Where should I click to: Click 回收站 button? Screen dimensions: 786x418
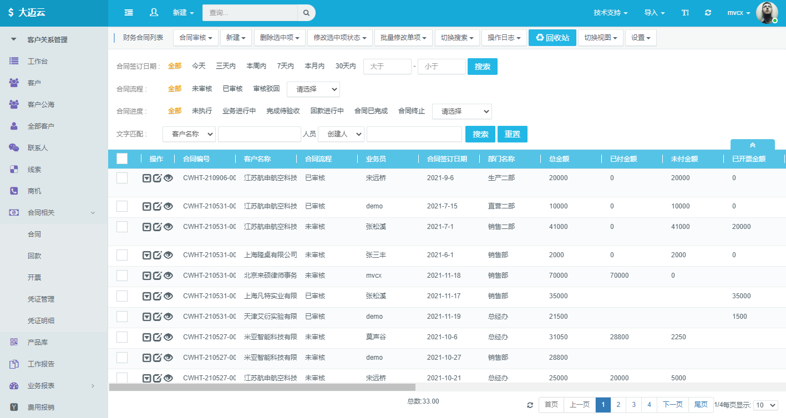click(552, 38)
